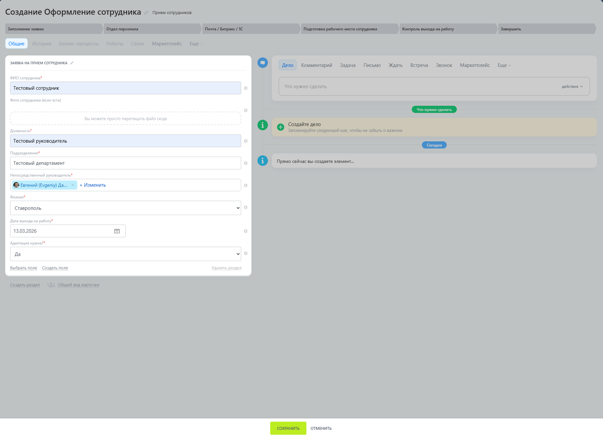Click the date field with 13.03.2026

[x=68, y=231]
